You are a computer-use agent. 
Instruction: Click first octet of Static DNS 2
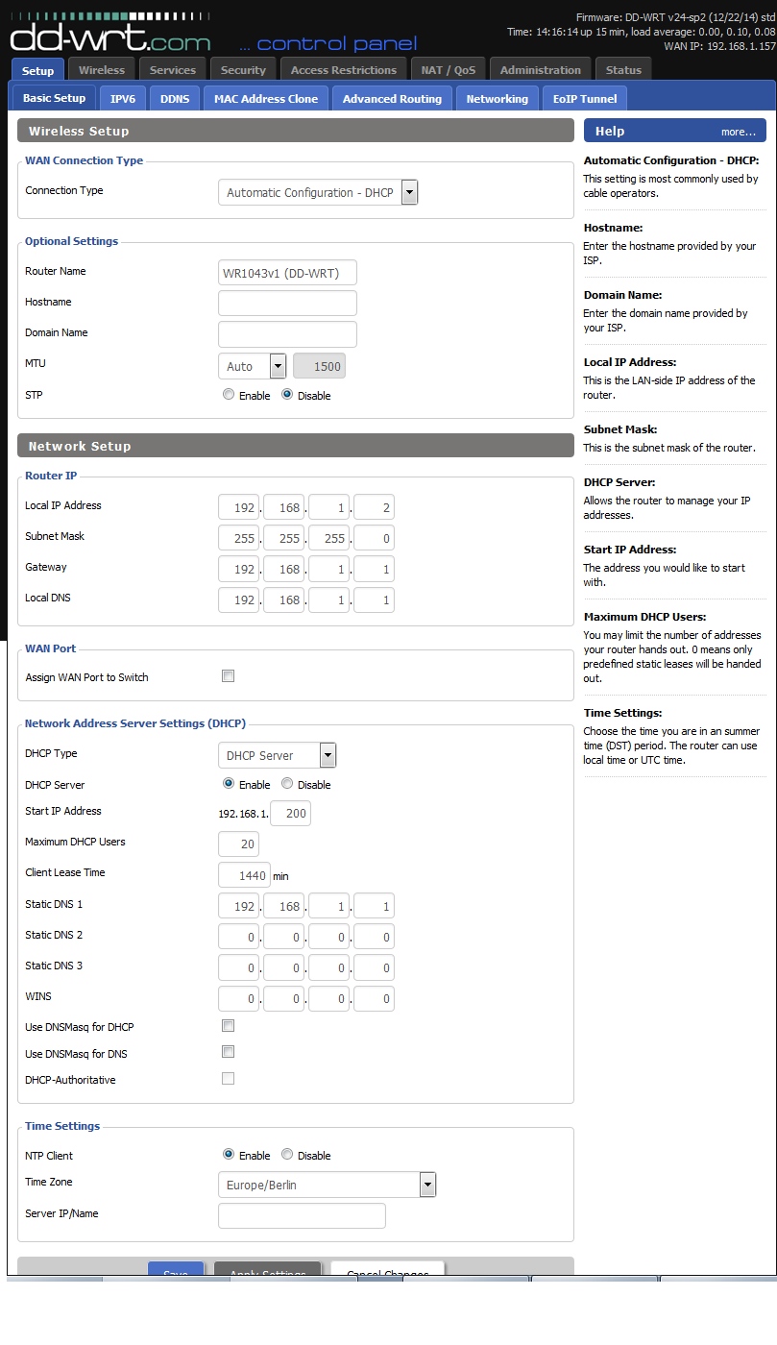(x=238, y=937)
